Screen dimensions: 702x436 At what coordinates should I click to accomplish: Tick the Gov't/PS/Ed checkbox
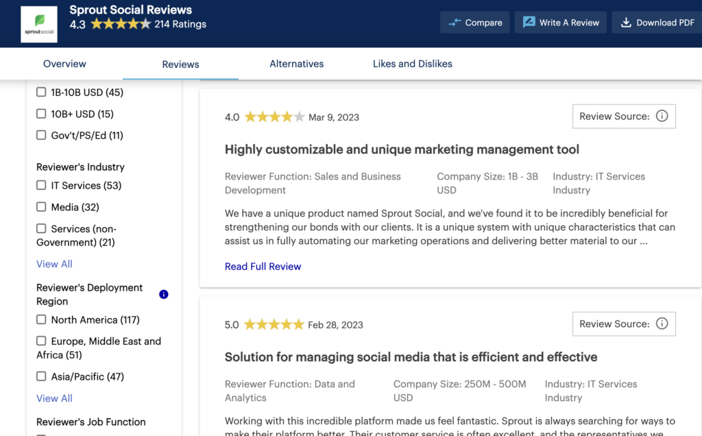click(x=41, y=136)
